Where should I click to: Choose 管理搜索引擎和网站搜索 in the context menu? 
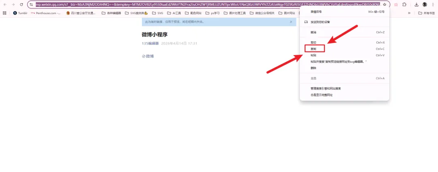[x=344, y=88]
